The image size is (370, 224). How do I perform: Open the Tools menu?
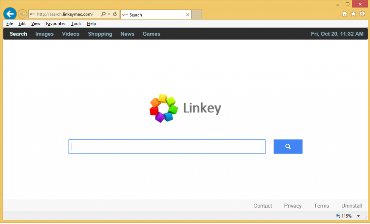[76, 23]
